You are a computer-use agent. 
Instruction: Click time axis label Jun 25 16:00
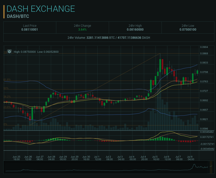click(16, 158)
